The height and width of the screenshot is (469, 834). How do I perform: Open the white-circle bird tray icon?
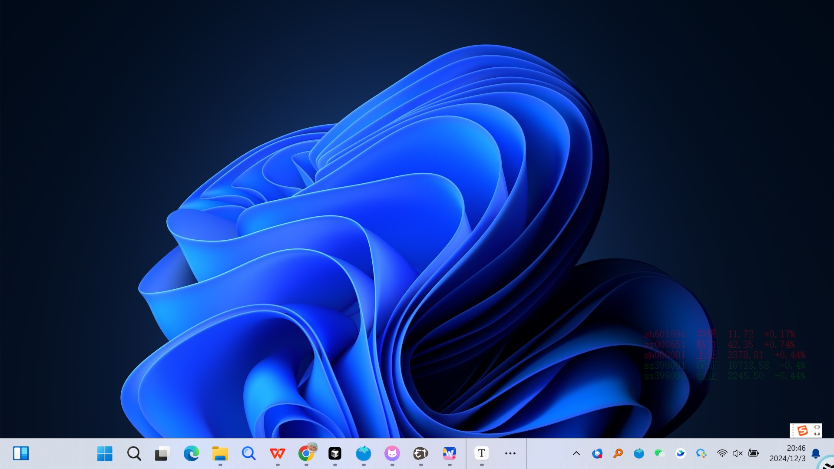coord(681,453)
